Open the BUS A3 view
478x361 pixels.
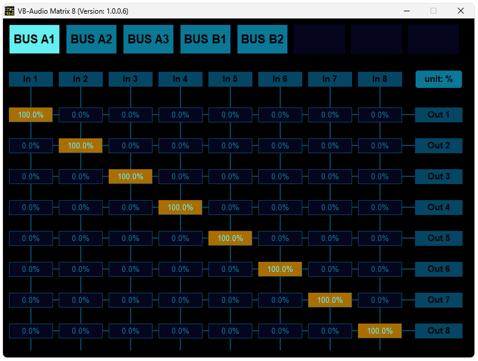click(x=148, y=39)
